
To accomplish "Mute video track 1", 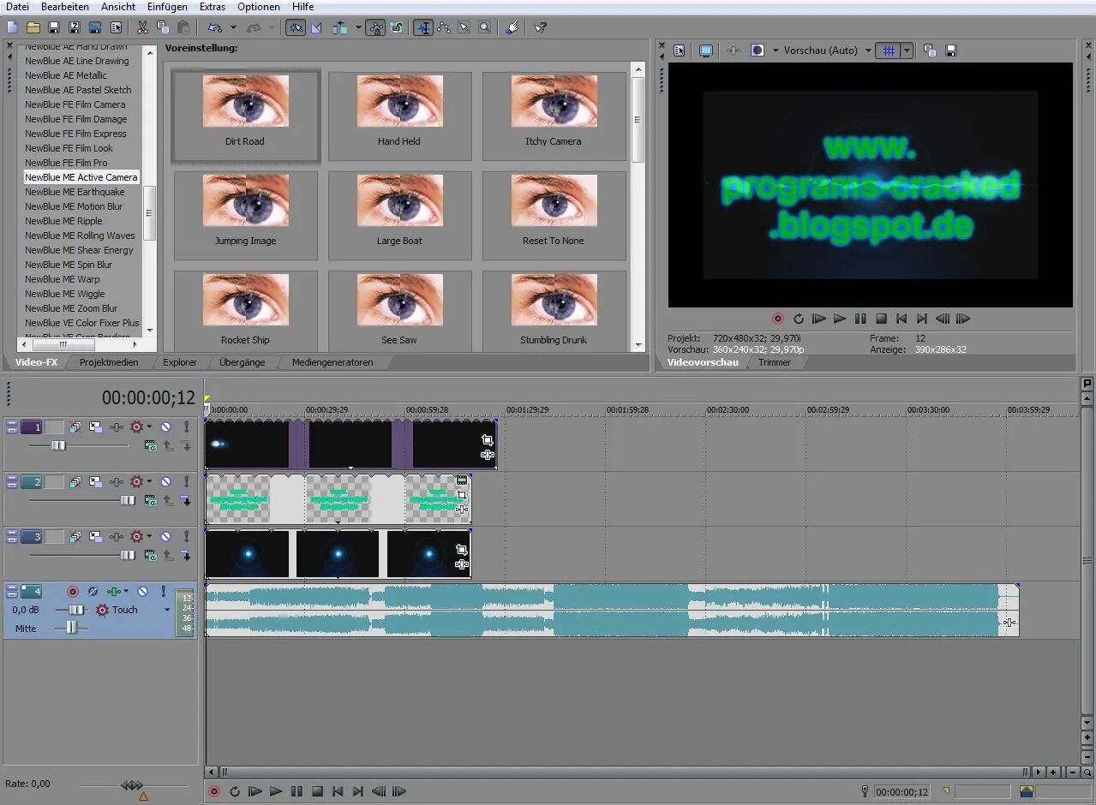I will 166,426.
